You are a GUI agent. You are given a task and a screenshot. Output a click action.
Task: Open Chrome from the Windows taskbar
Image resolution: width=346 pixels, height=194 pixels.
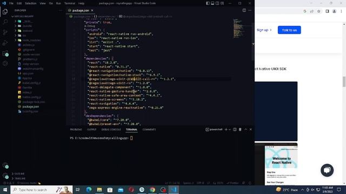pos(152,190)
